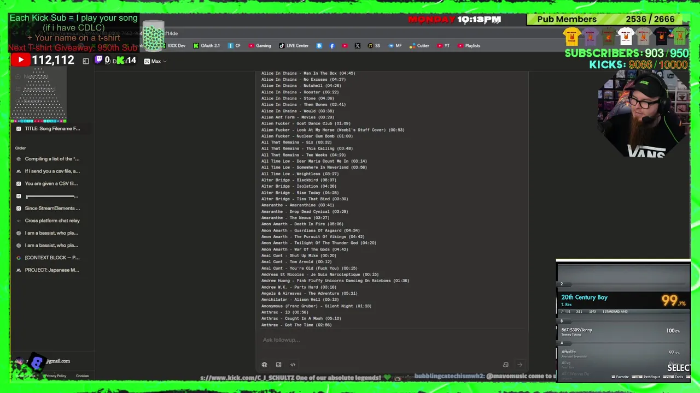The width and height of the screenshot is (700, 393).
Task: Toggle the sidebar panel icon
Action: (85, 61)
